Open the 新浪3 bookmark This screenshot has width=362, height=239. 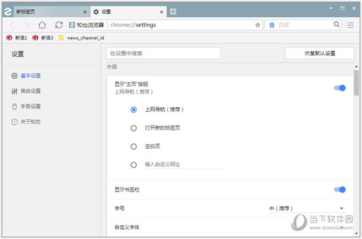point(43,38)
